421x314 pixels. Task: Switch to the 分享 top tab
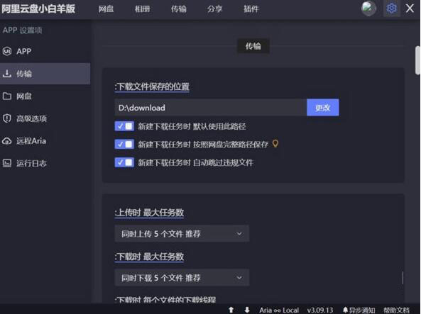click(x=214, y=9)
